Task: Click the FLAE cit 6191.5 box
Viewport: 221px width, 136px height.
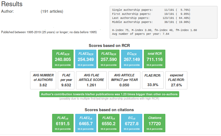Action: (63, 123)
